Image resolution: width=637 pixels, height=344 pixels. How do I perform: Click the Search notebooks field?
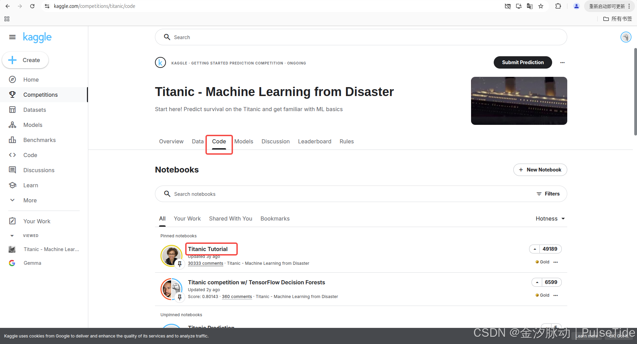point(344,194)
